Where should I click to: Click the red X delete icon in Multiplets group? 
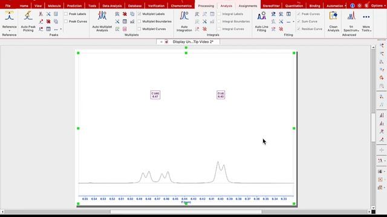pos(125,14)
